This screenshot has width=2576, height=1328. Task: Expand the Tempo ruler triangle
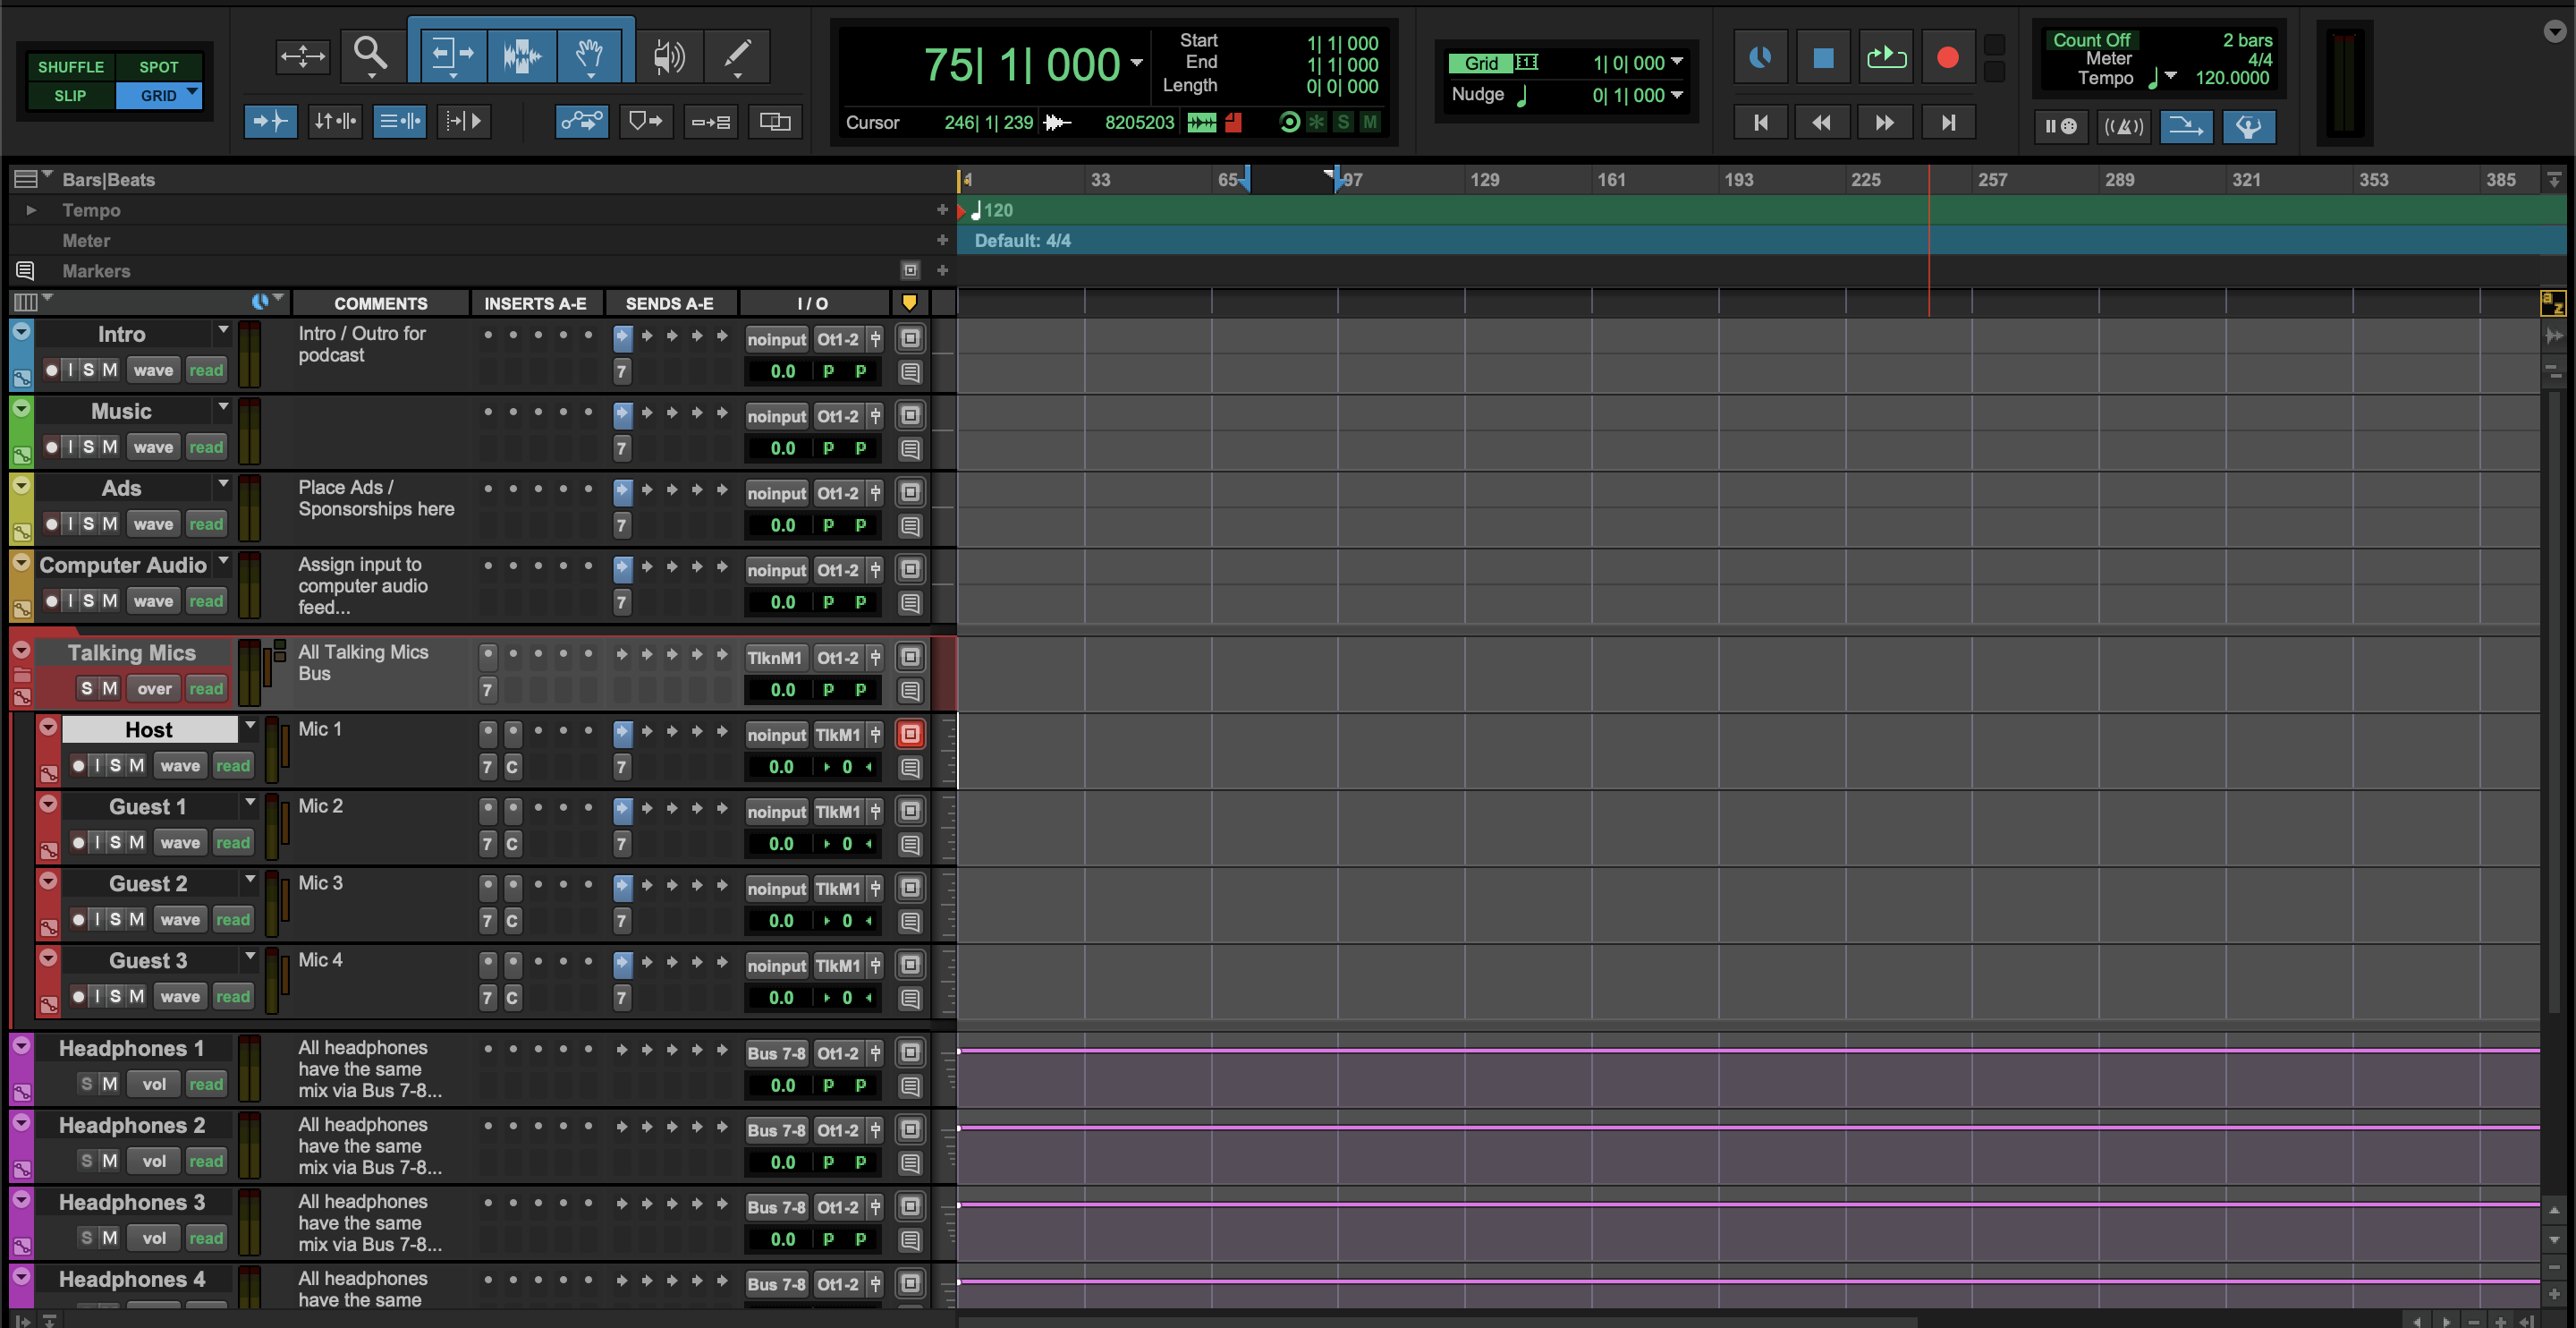[31, 210]
